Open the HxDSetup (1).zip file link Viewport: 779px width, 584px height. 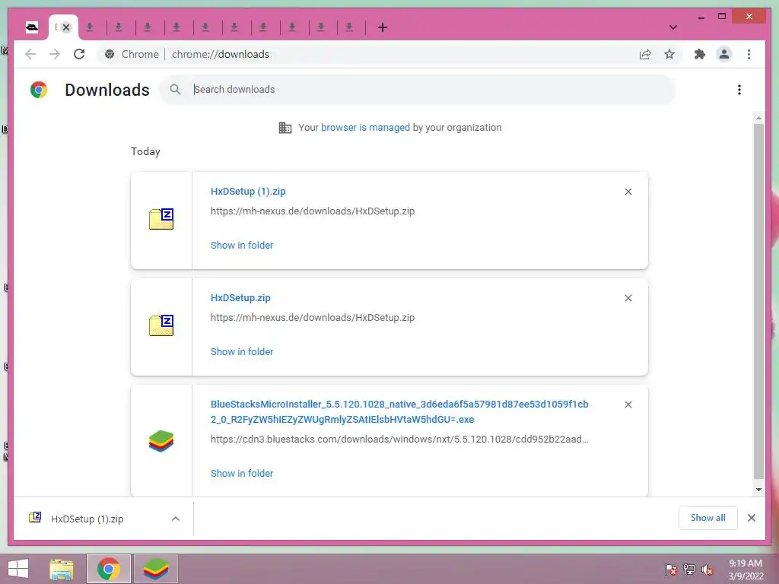click(248, 191)
